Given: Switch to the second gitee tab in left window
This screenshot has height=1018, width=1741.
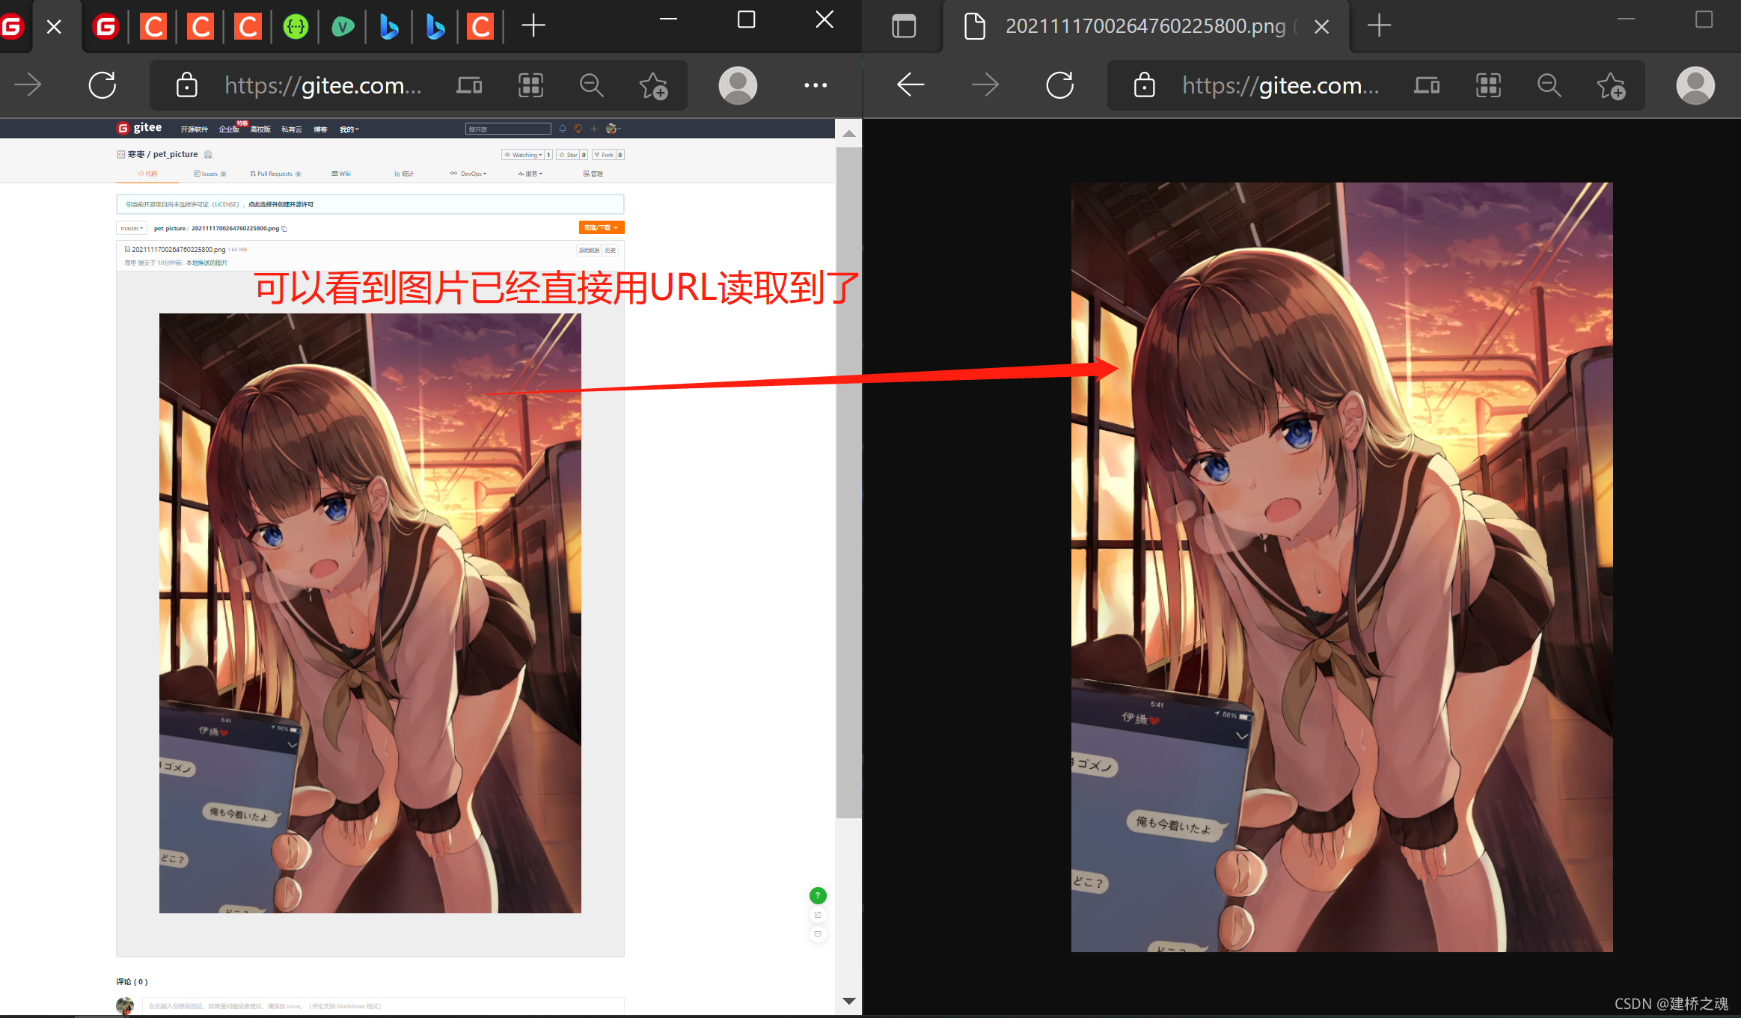Looking at the screenshot, I should pos(105,28).
